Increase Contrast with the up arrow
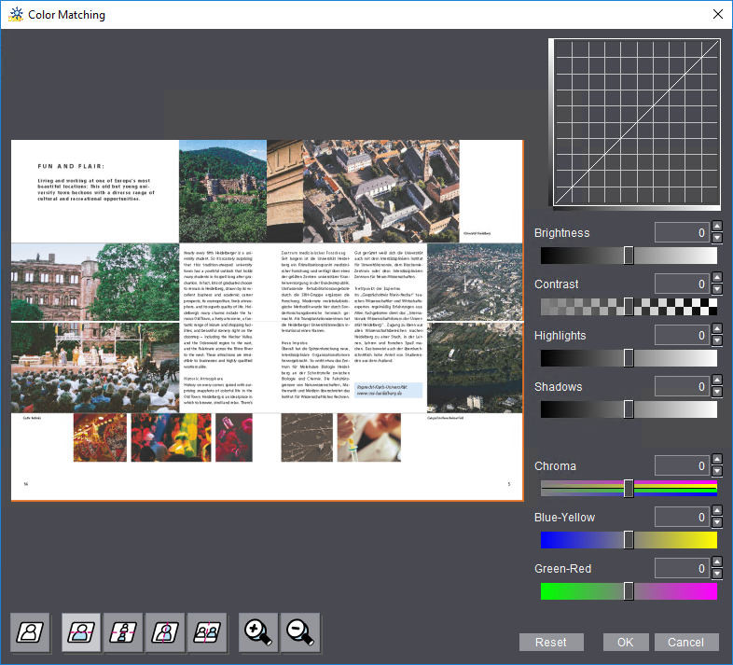 point(716,278)
